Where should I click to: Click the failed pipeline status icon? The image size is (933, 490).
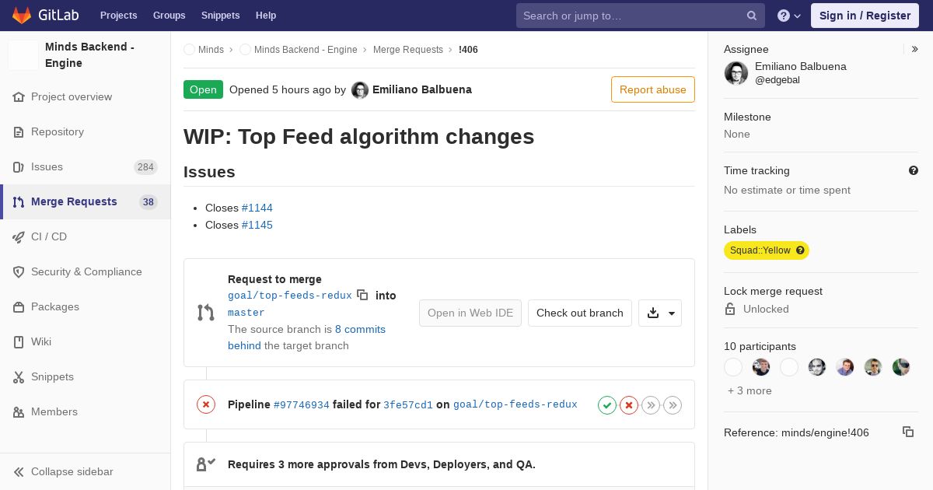point(206,404)
